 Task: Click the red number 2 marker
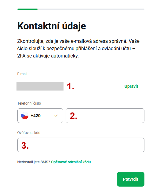click(74, 116)
